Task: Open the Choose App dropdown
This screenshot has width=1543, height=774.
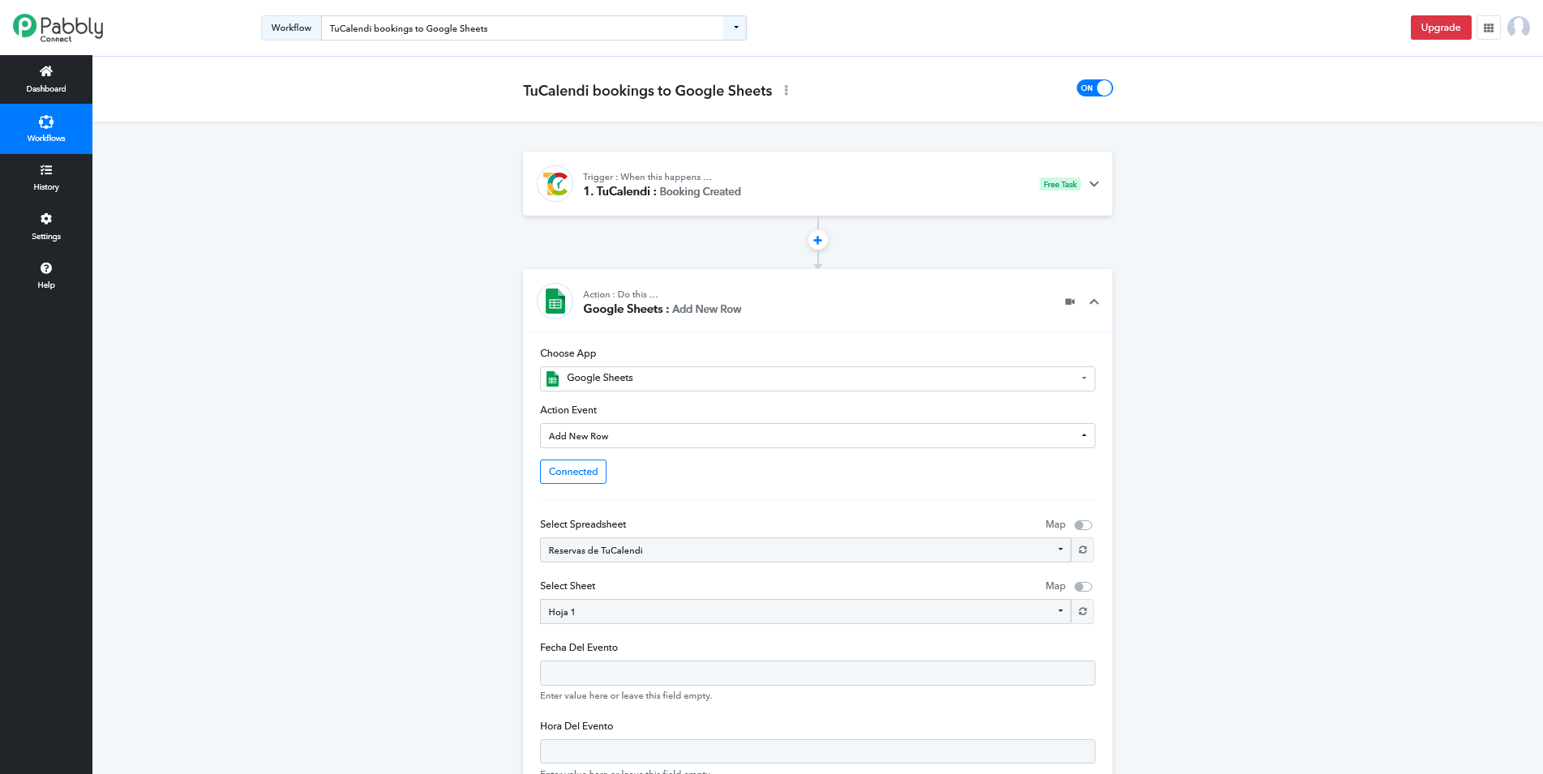Action: coord(817,378)
